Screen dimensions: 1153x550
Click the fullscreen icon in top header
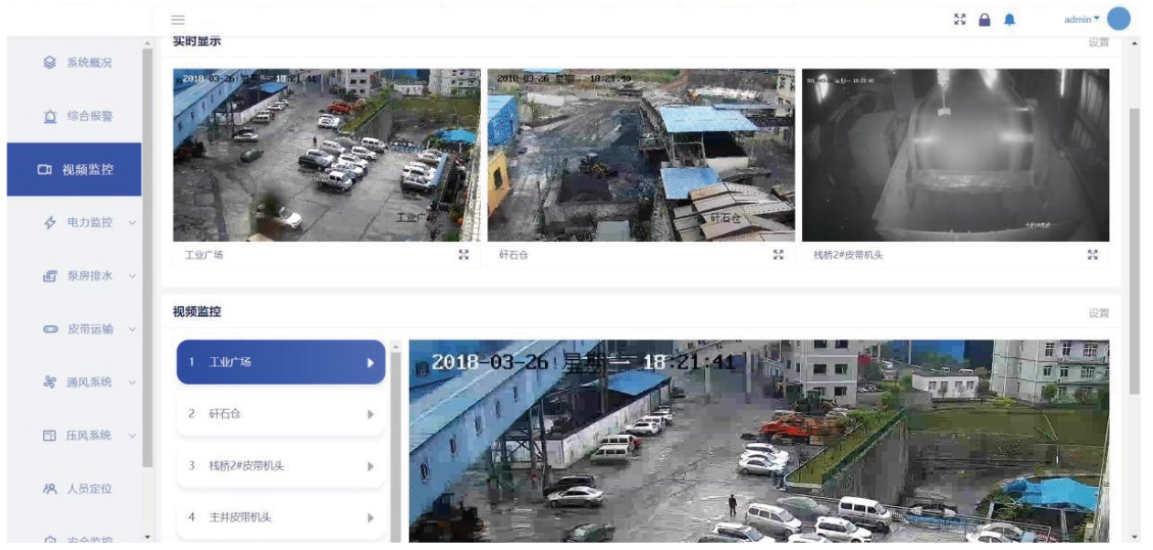pos(960,20)
